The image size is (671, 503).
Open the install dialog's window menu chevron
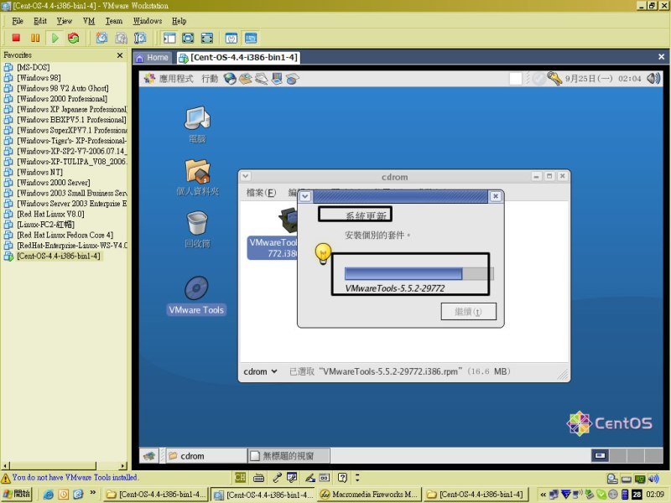tap(305, 196)
